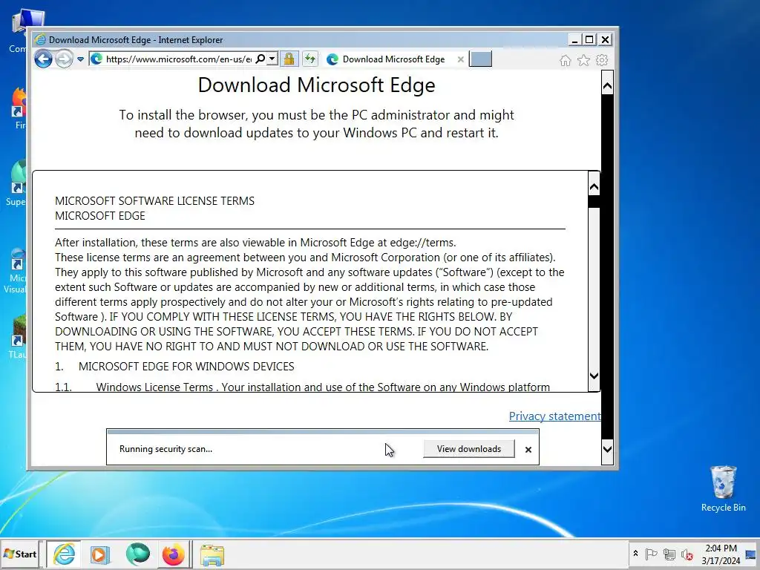Open the Tools gear icon menu
This screenshot has height=570, width=760.
pyautogui.click(x=602, y=60)
